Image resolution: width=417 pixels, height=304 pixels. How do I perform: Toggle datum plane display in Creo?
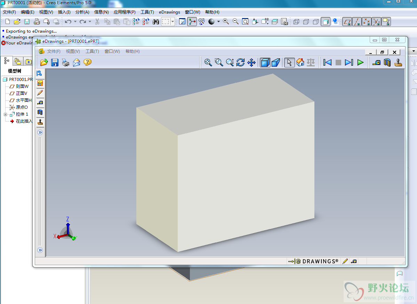[x=347, y=22]
